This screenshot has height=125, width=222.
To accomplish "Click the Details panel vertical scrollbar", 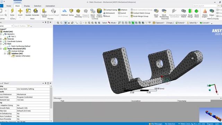I will click(51, 98).
